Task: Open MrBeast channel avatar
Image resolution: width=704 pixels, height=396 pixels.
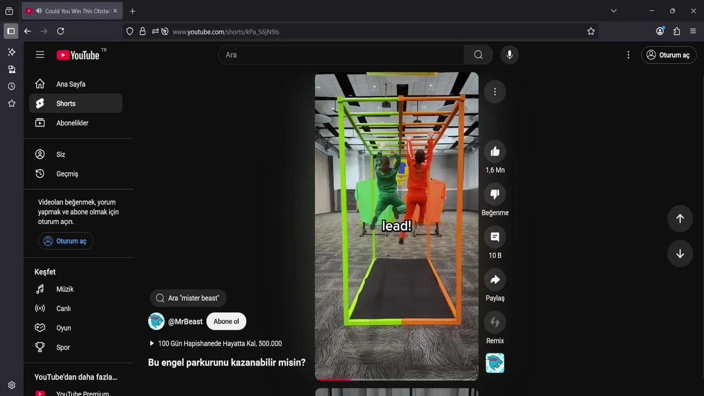Action: tap(156, 321)
